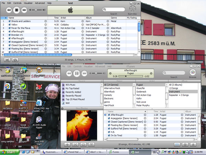Open the File menu in test window

pos(3,3)
